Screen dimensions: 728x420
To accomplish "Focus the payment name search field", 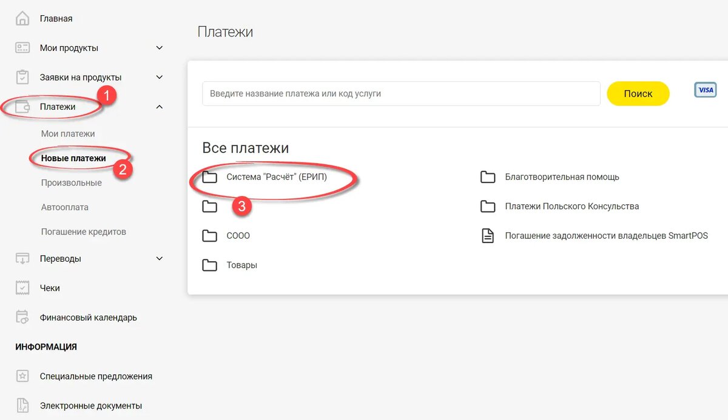I will [x=401, y=94].
